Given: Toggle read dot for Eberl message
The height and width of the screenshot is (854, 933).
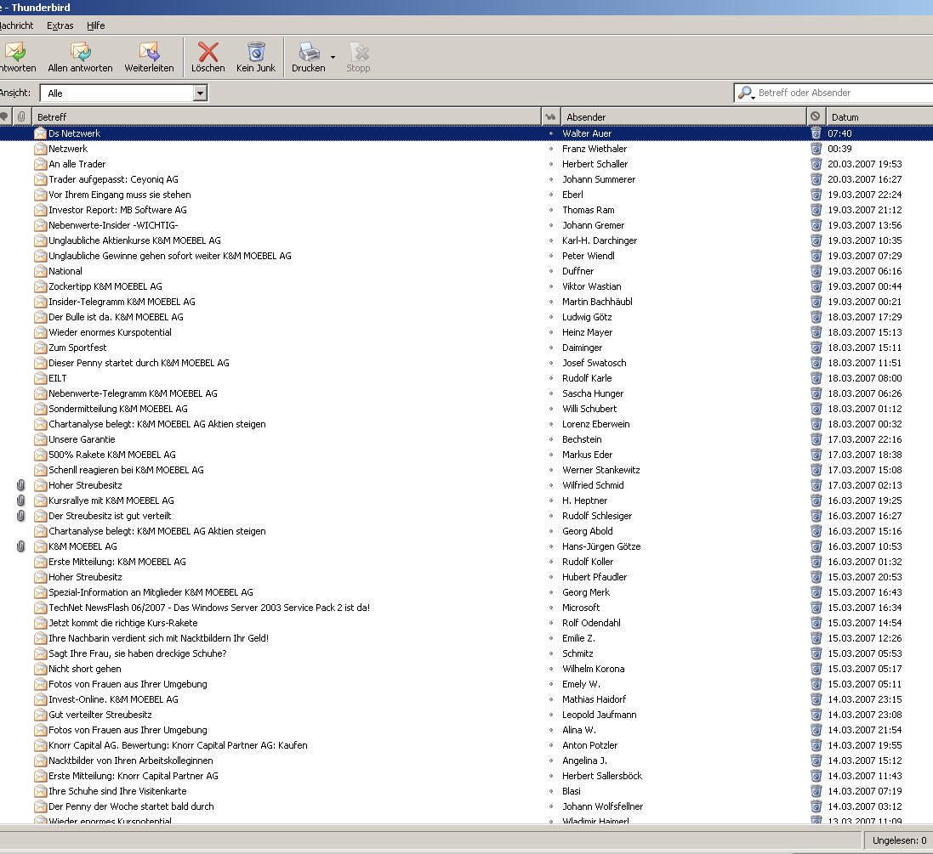Looking at the screenshot, I should point(551,195).
